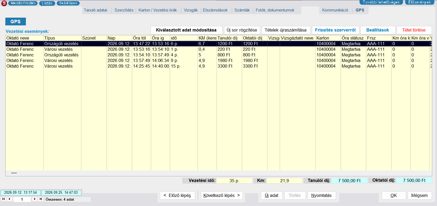Confirm with the OK button
The height and width of the screenshot is (206, 437).
click(394, 195)
